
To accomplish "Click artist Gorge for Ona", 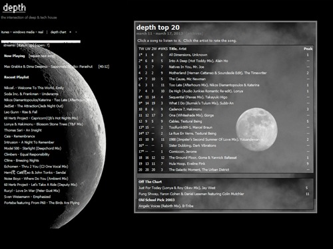I will pyautogui.click(x=209, y=116).
